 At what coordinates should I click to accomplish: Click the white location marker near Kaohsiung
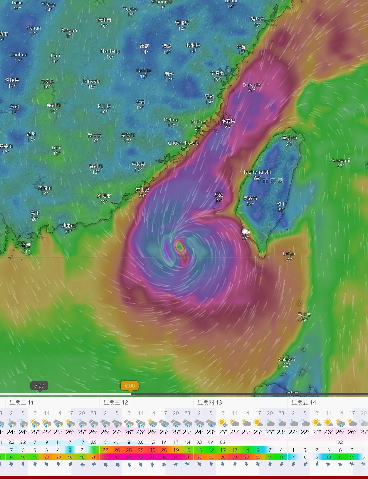coord(245,231)
